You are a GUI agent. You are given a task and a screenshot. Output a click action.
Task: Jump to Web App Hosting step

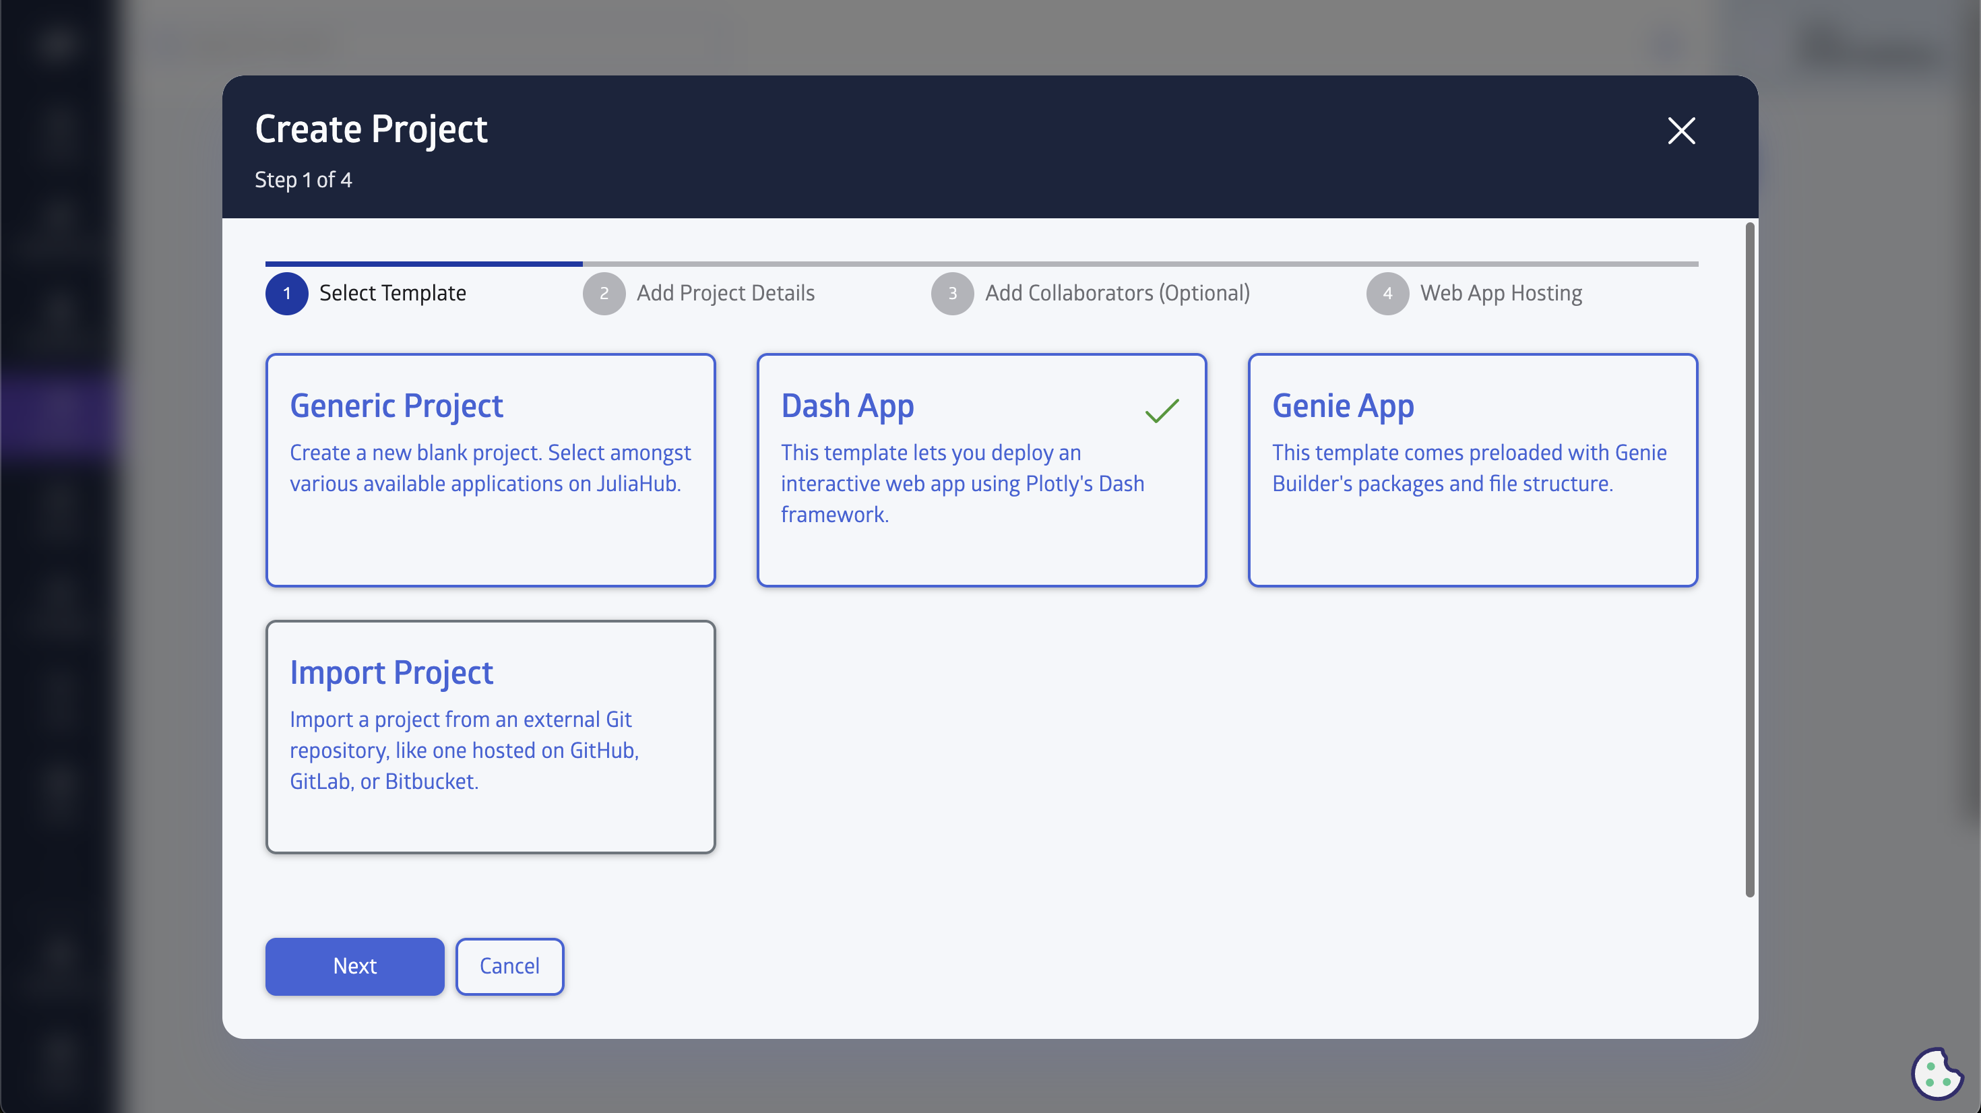[1501, 294]
